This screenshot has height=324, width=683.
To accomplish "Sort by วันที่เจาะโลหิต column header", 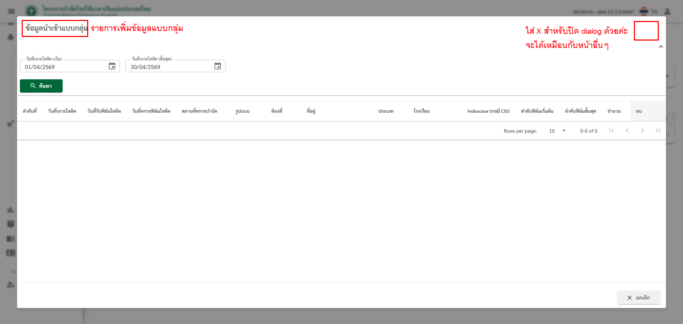I will tap(62, 111).
